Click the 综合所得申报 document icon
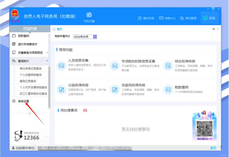The height and width of the screenshot is (157, 229). (x=168, y=66)
